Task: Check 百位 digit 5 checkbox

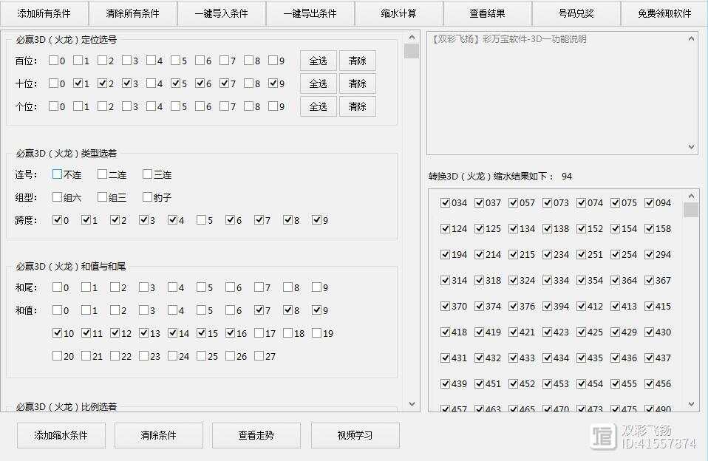Action: (175, 60)
